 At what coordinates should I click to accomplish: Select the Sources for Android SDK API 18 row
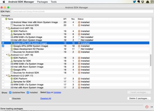(x=75, y=73)
